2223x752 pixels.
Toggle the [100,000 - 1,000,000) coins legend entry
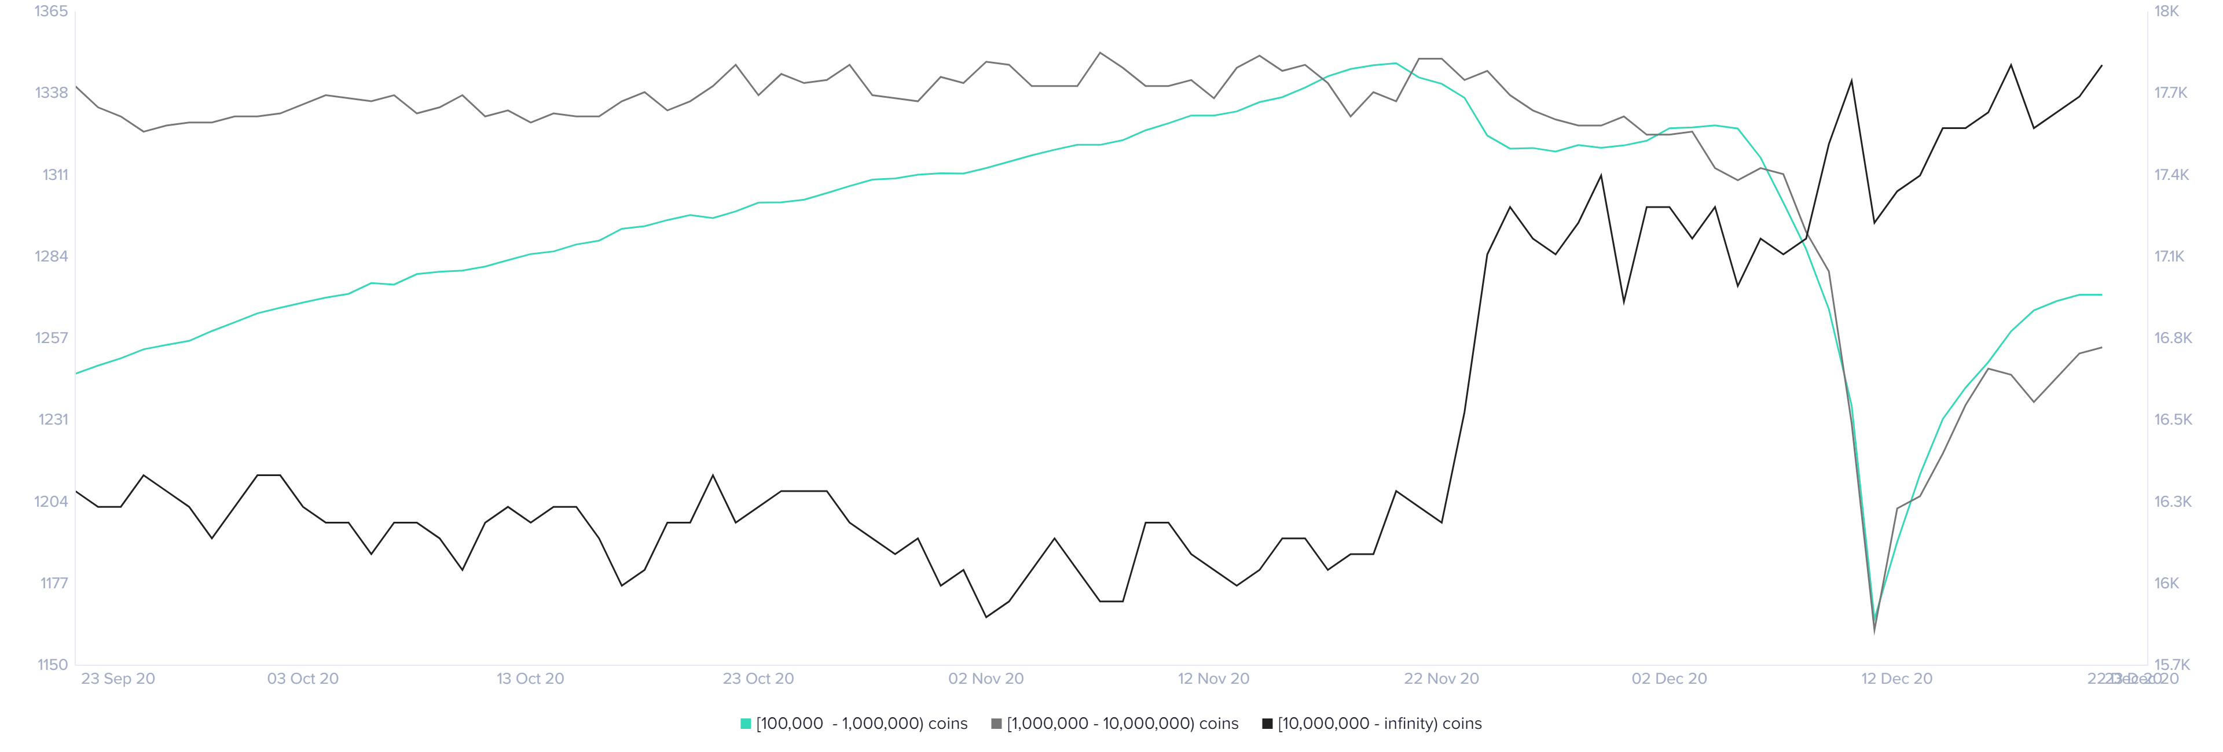(853, 724)
